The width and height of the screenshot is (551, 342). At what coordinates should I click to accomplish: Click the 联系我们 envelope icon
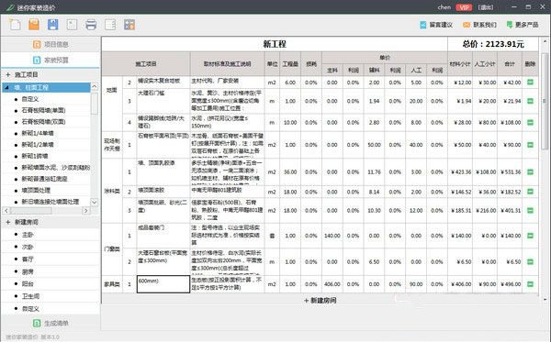pos(467,25)
